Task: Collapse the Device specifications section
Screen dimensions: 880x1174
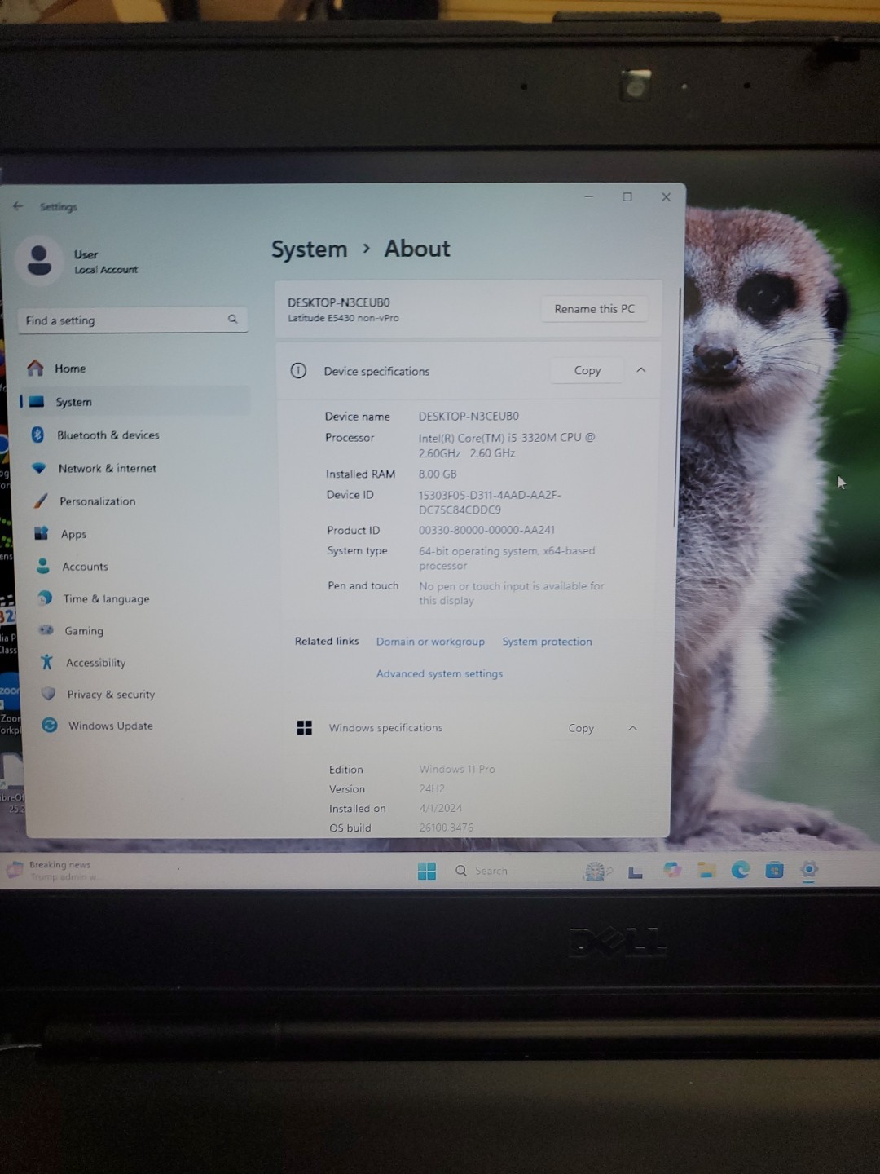Action: pos(641,370)
